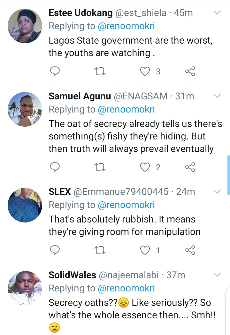The height and width of the screenshot is (335, 230).
Task: Retweet Estee Udokang's tweet
Action: pos(100,71)
